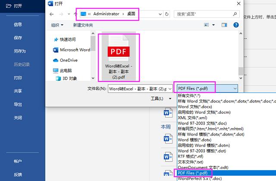Toggle the preview pane icon
The image size is (276, 181).
tap(224, 25)
